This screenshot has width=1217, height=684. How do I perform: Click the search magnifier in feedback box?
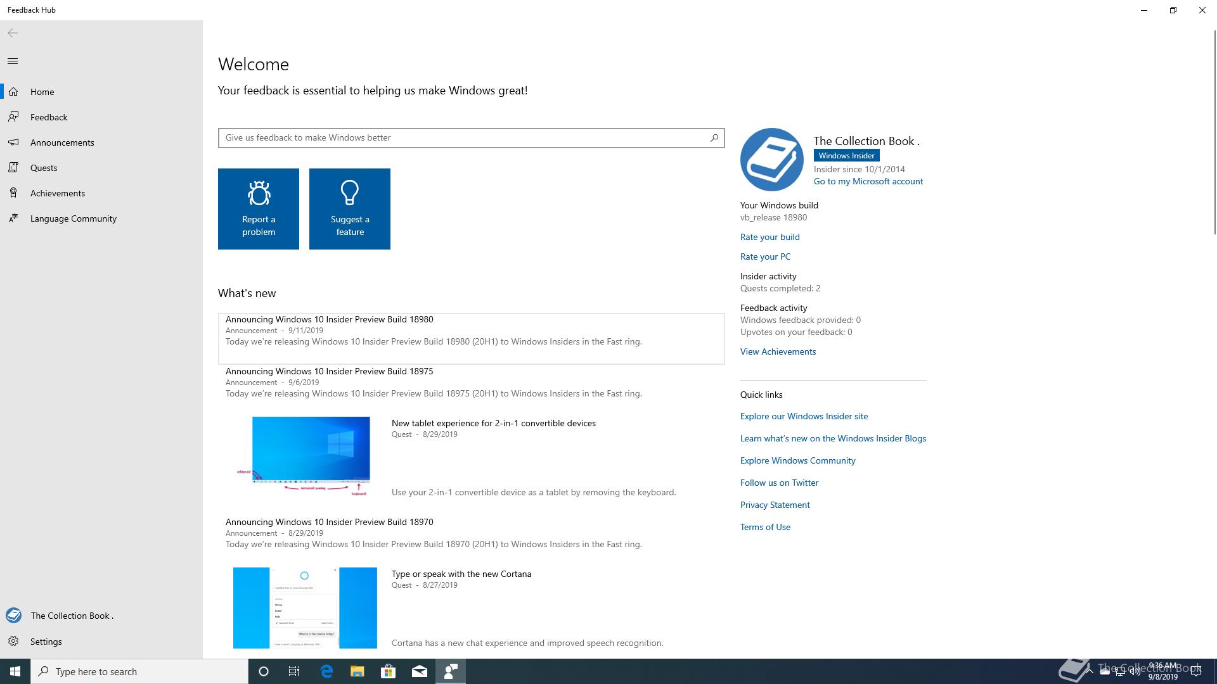point(714,137)
